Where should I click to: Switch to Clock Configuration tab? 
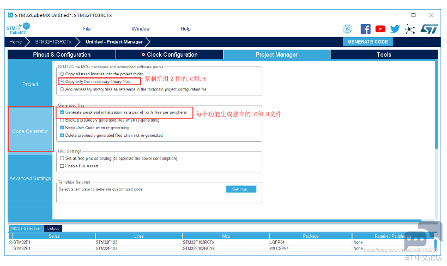(x=170, y=55)
